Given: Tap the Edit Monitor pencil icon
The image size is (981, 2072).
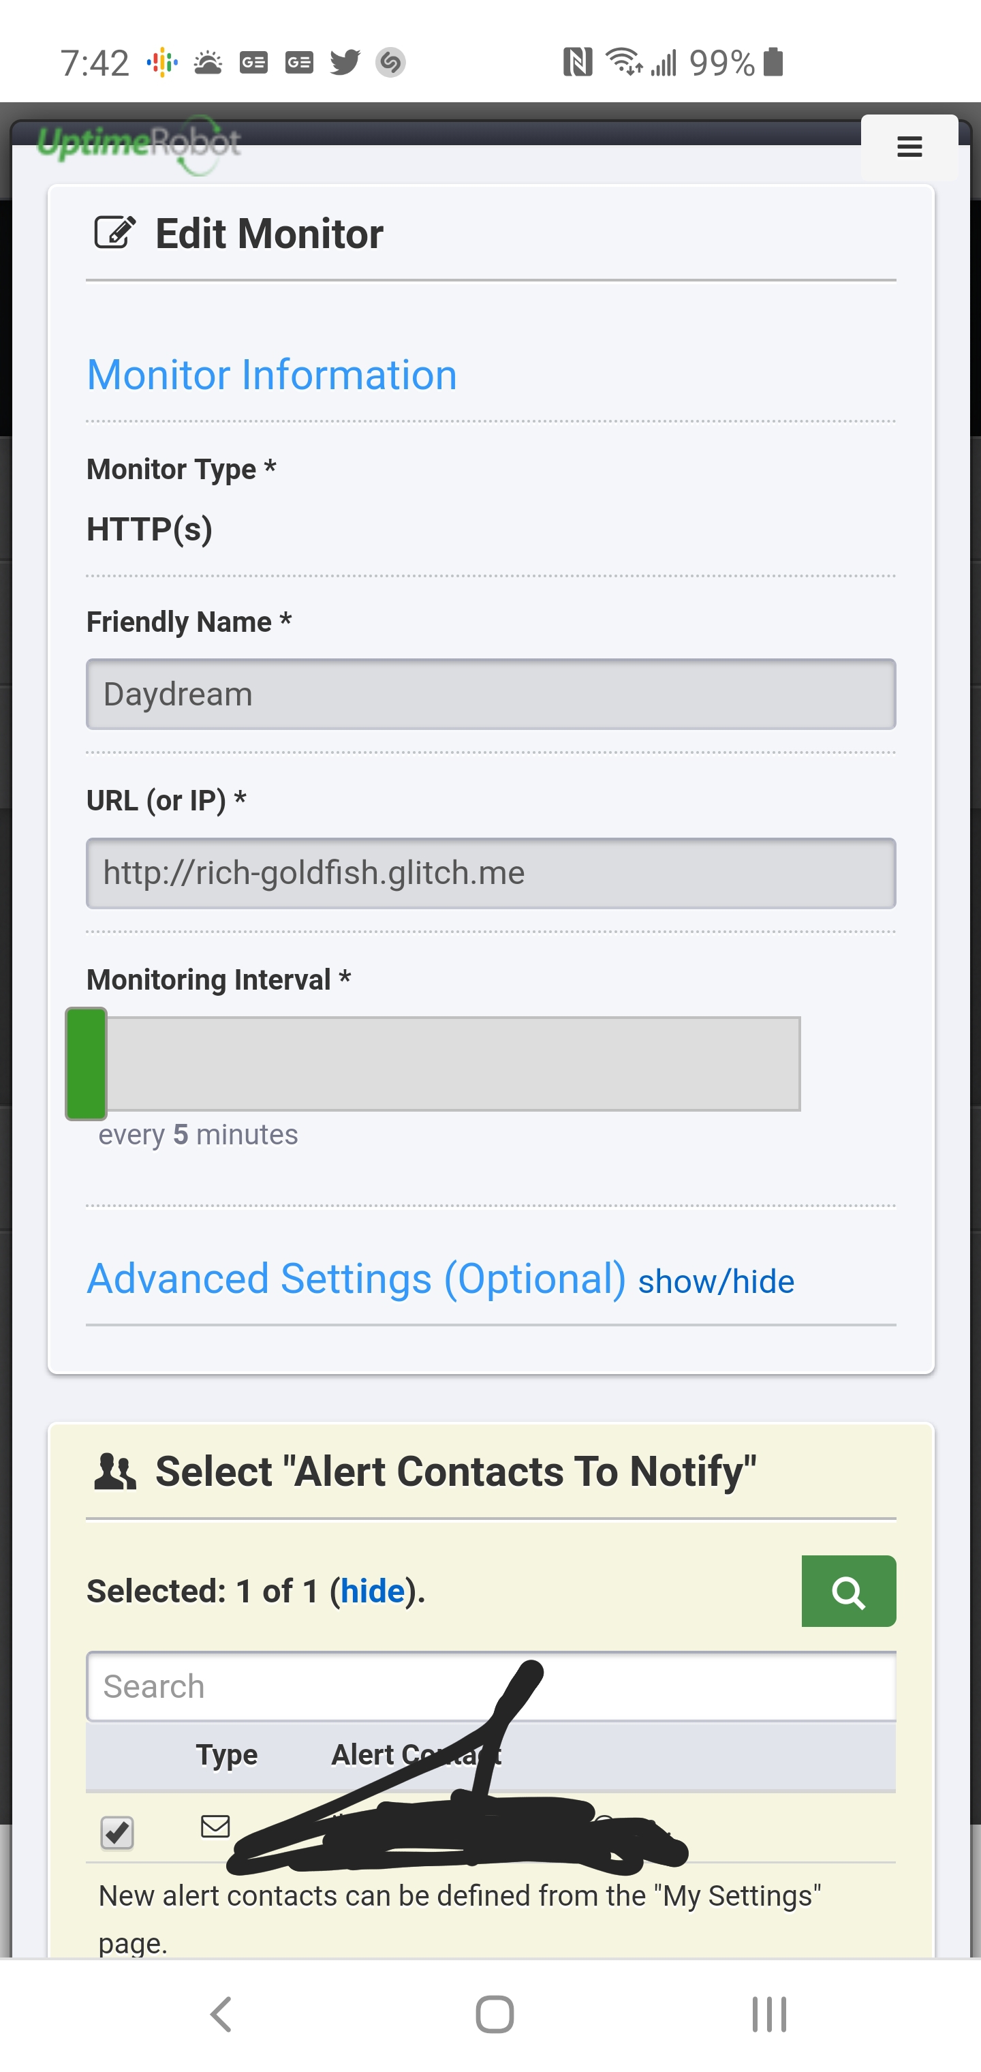Looking at the screenshot, I should click(x=115, y=233).
